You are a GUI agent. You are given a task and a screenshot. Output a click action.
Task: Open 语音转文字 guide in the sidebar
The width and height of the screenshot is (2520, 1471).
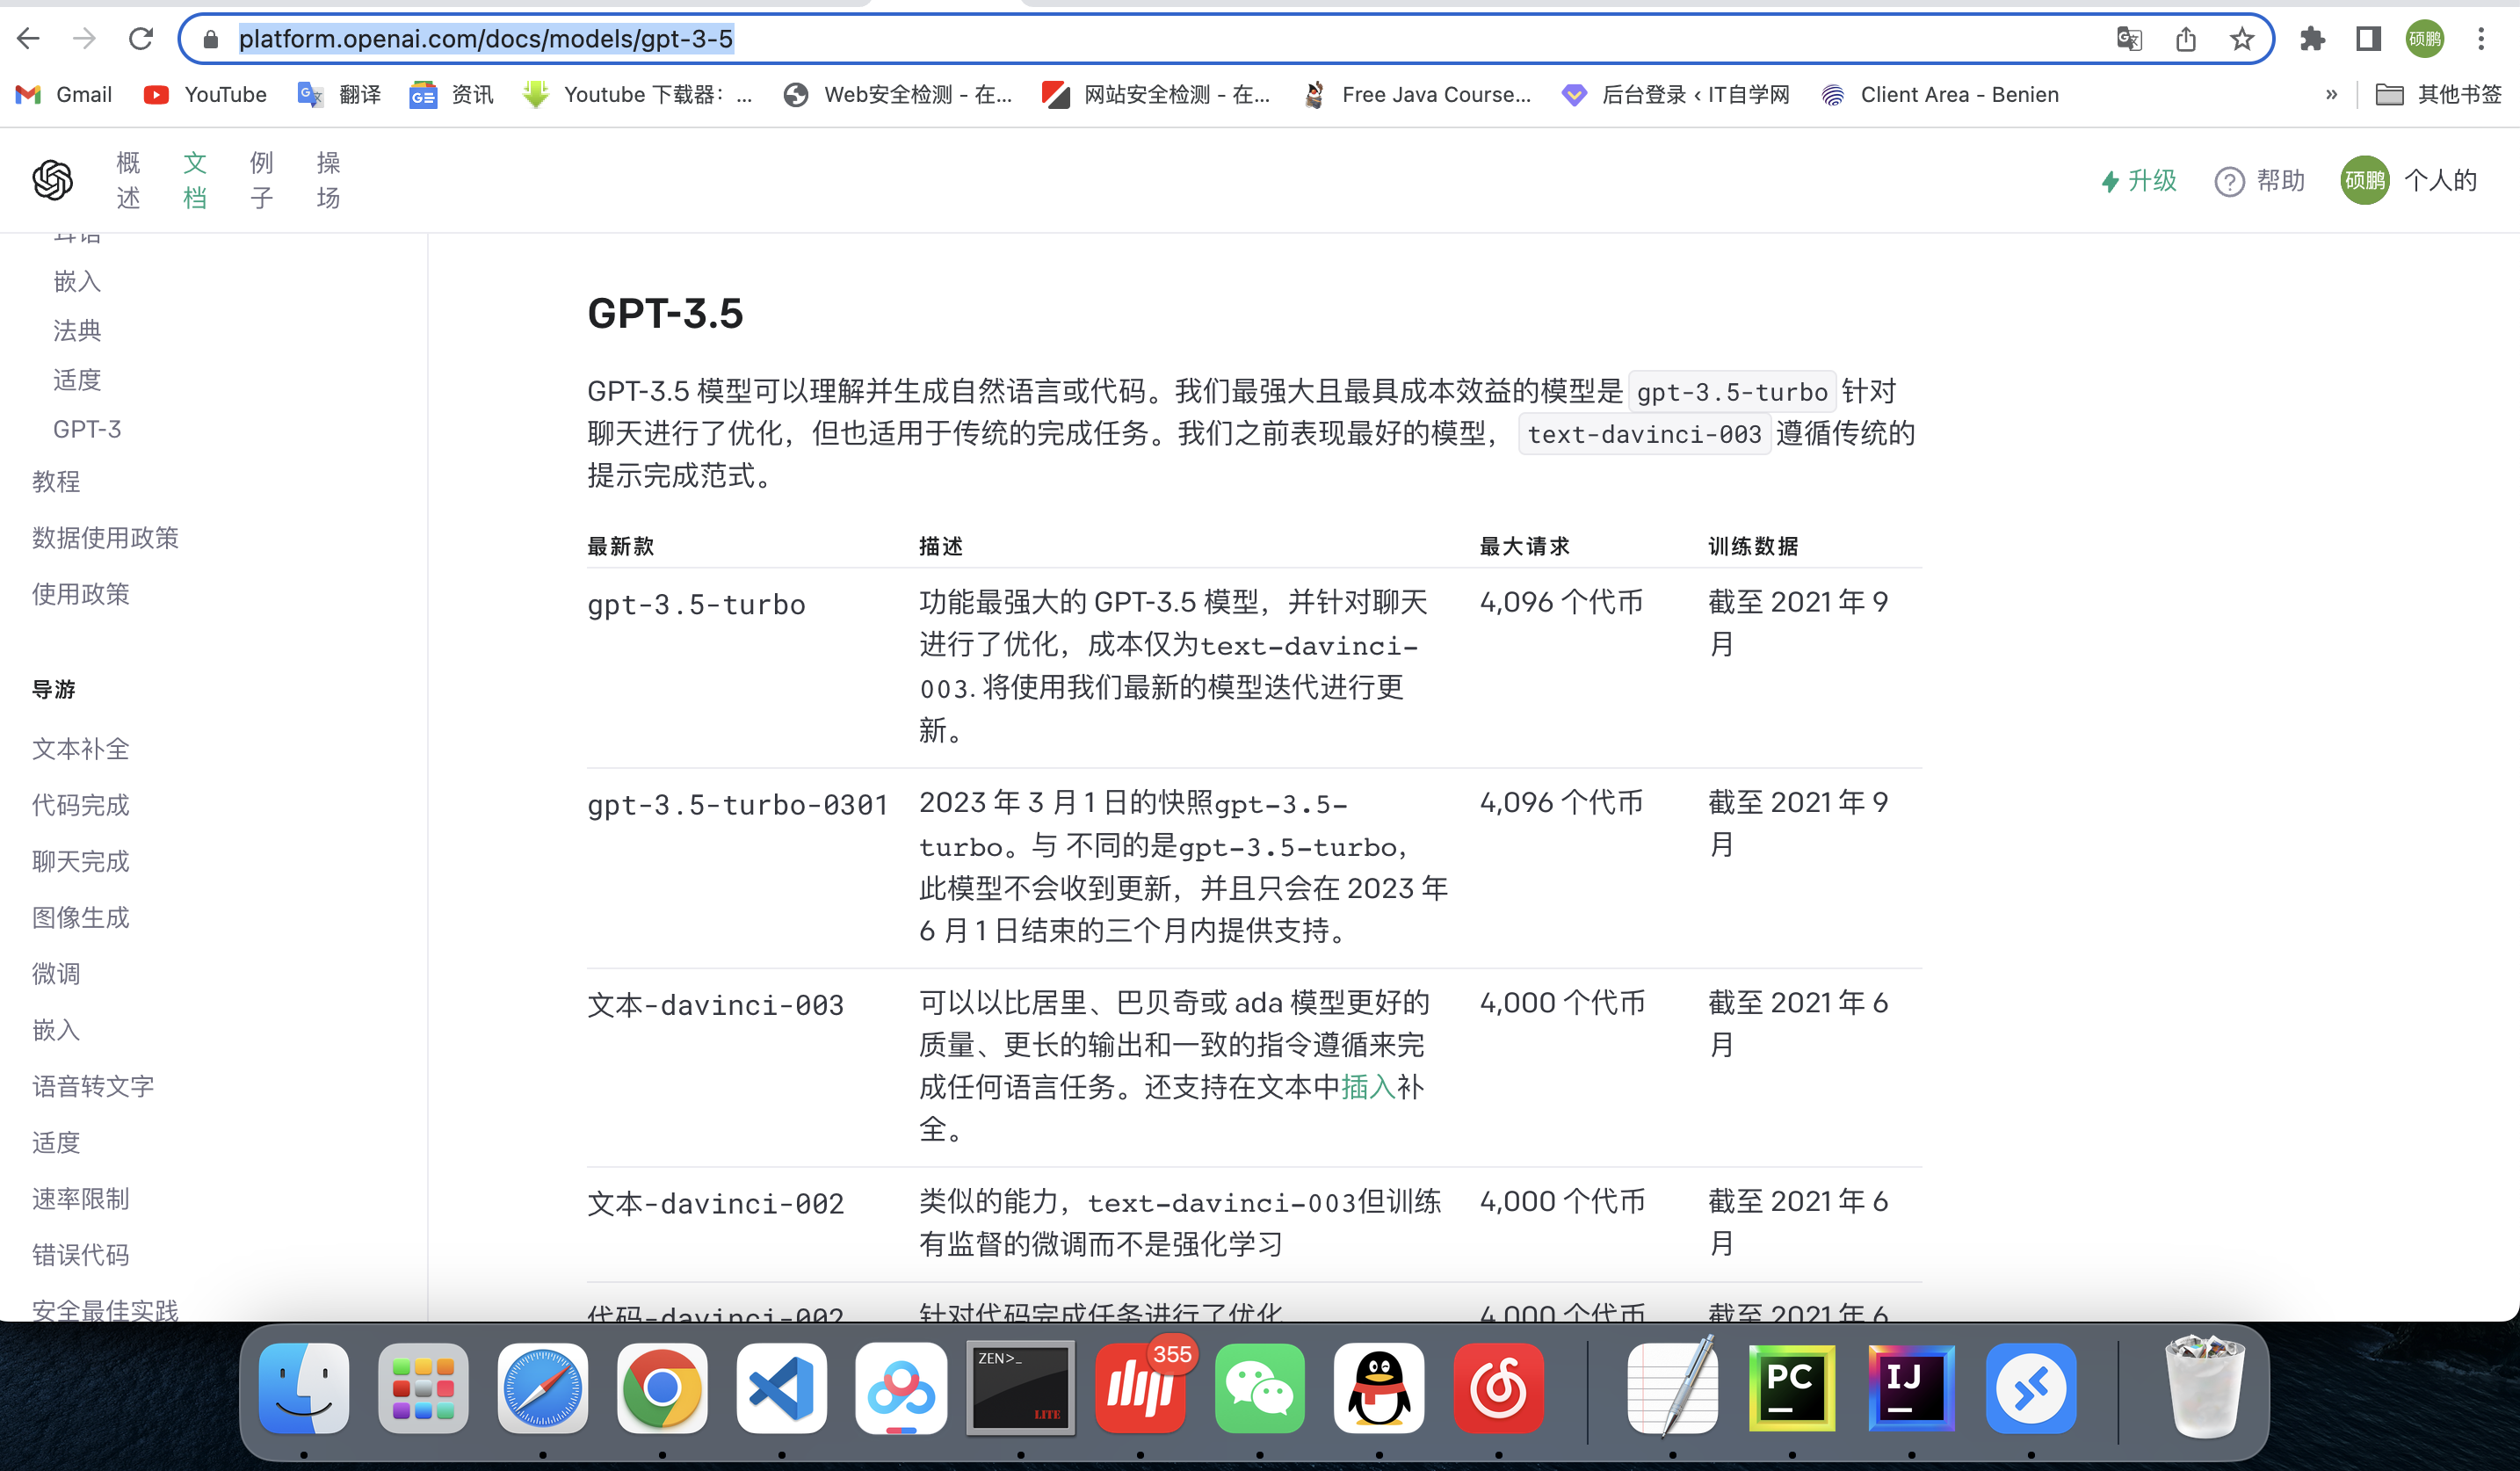pos(93,1085)
